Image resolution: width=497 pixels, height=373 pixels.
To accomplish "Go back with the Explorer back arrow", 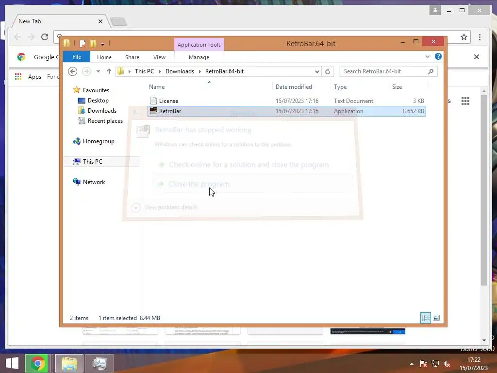I will (x=73, y=71).
